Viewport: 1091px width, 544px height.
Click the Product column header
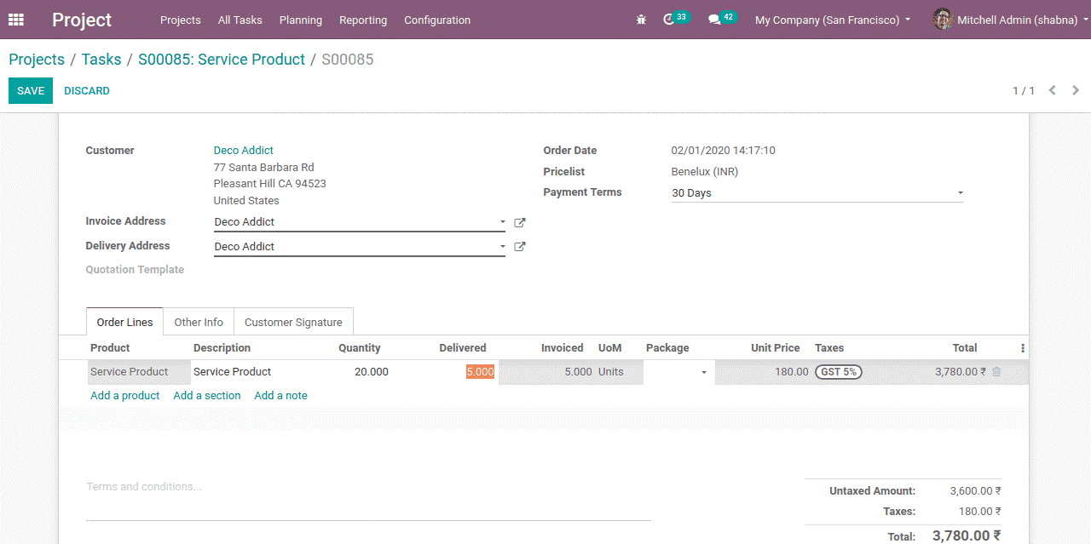pyautogui.click(x=110, y=348)
